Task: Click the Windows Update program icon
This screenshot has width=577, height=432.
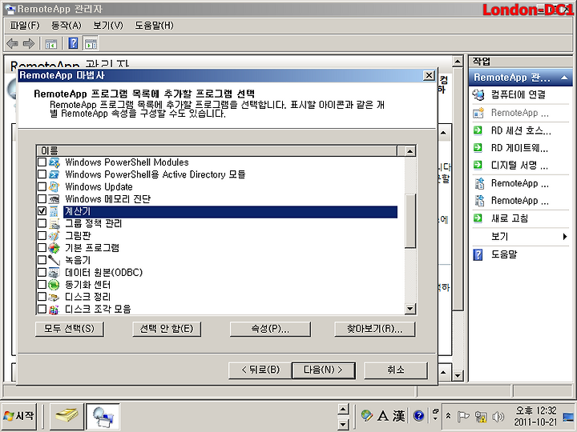Action: tap(54, 186)
